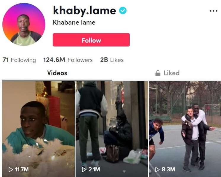The height and width of the screenshot is (177, 221).
Task: Open the basketball court video thumbnail
Action: point(185,129)
